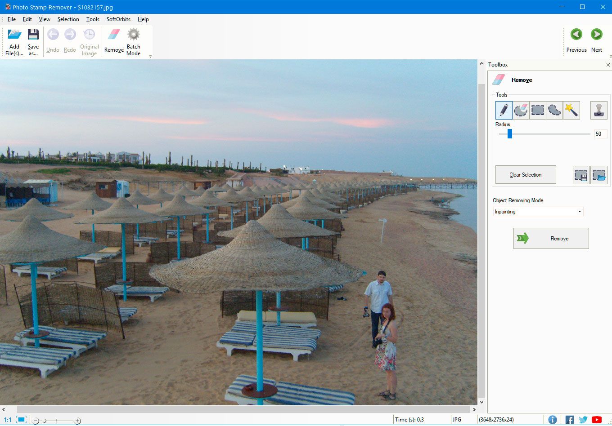Click the Add File(s) toolbar button
612x426 pixels.
point(14,42)
